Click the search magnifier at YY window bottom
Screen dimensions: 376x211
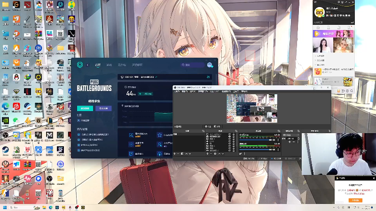(352, 90)
